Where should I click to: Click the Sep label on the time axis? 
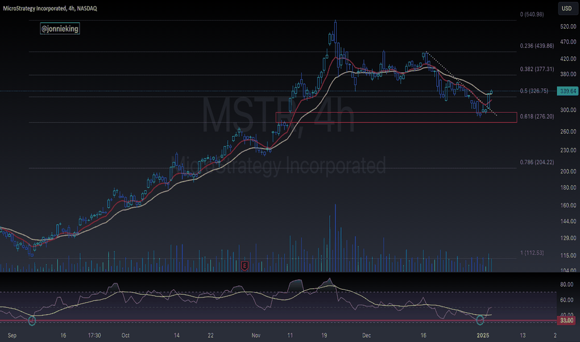(12, 336)
